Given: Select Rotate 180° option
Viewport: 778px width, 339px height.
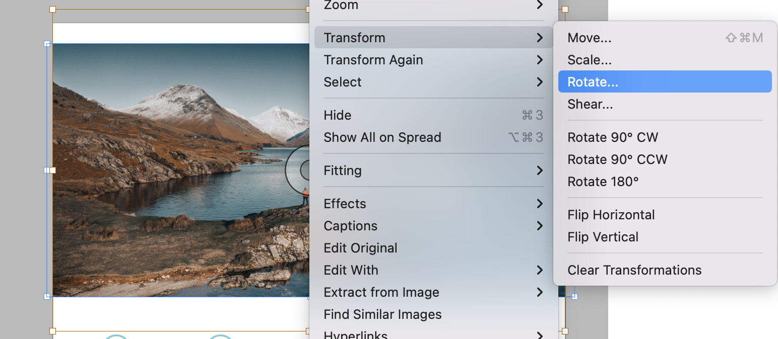Looking at the screenshot, I should (x=665, y=182).
